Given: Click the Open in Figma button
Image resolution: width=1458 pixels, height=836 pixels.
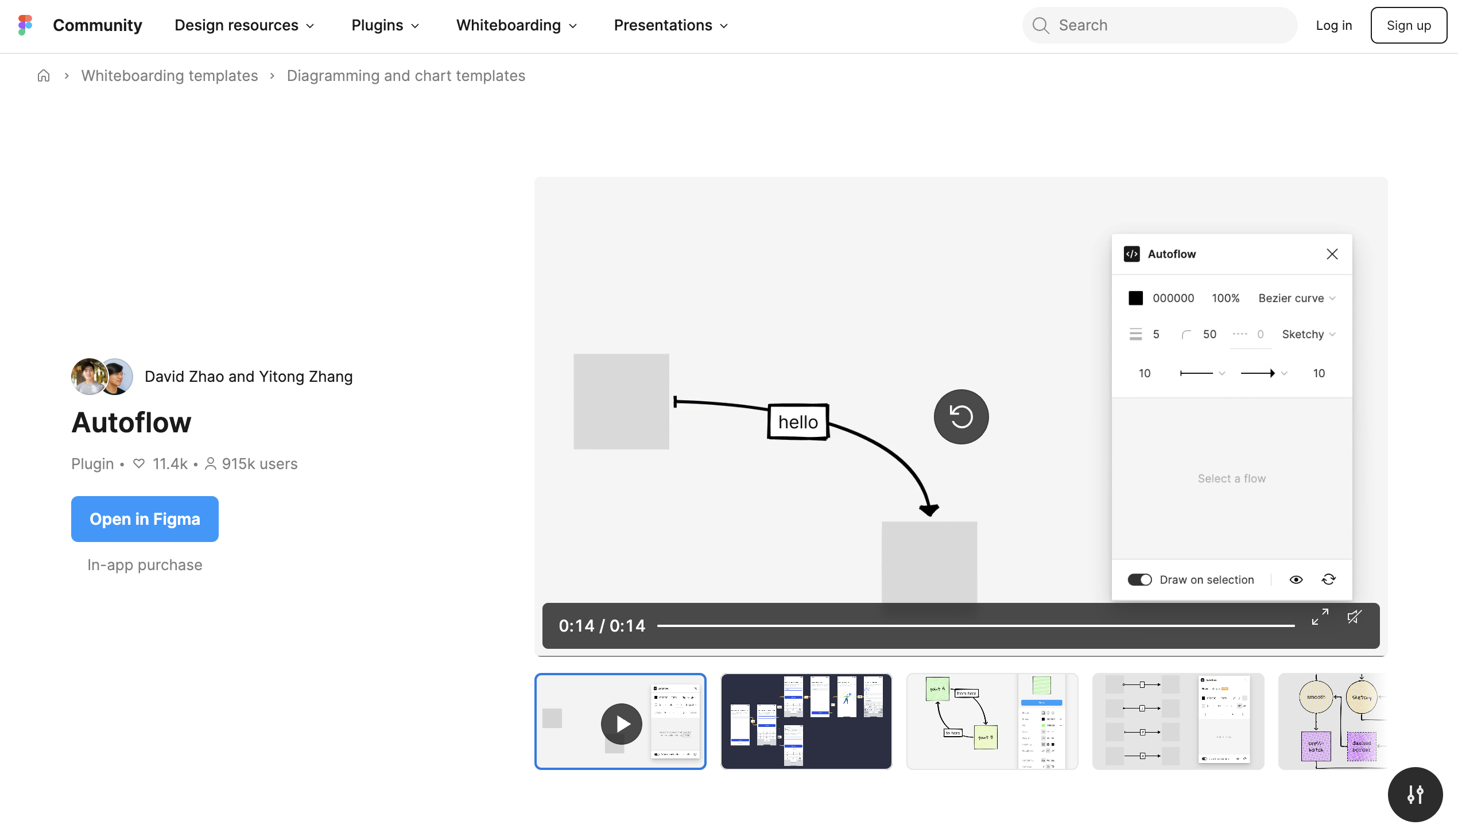Looking at the screenshot, I should (x=145, y=519).
